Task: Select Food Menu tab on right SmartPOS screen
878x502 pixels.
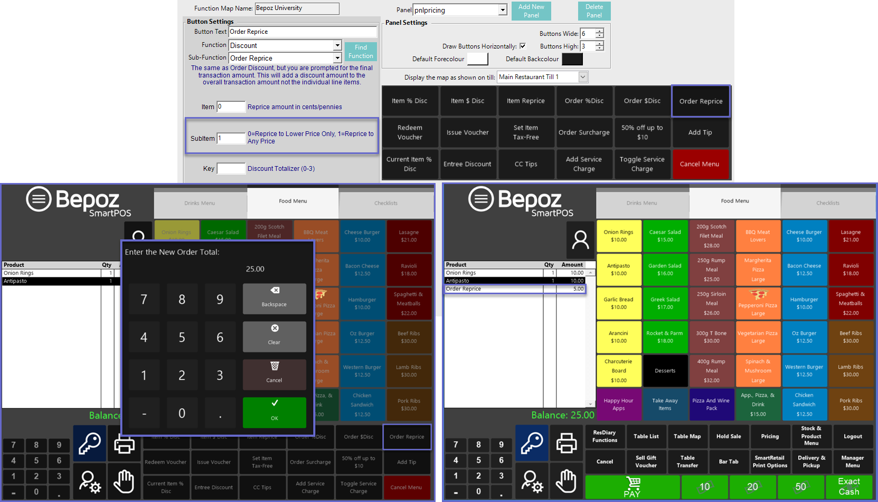Action: coord(735,201)
